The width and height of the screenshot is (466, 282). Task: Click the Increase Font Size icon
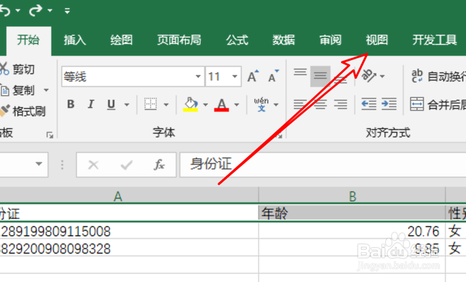[x=252, y=75]
